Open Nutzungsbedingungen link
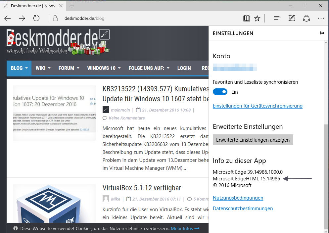 pyautogui.click(x=238, y=198)
